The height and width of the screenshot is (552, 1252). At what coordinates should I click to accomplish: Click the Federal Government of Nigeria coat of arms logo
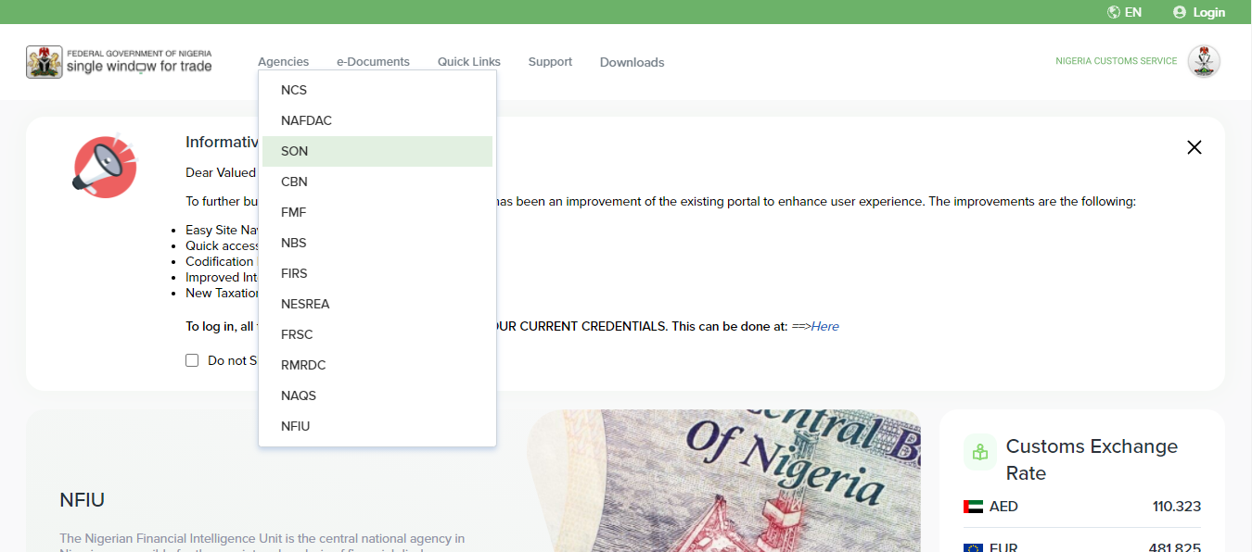click(45, 62)
